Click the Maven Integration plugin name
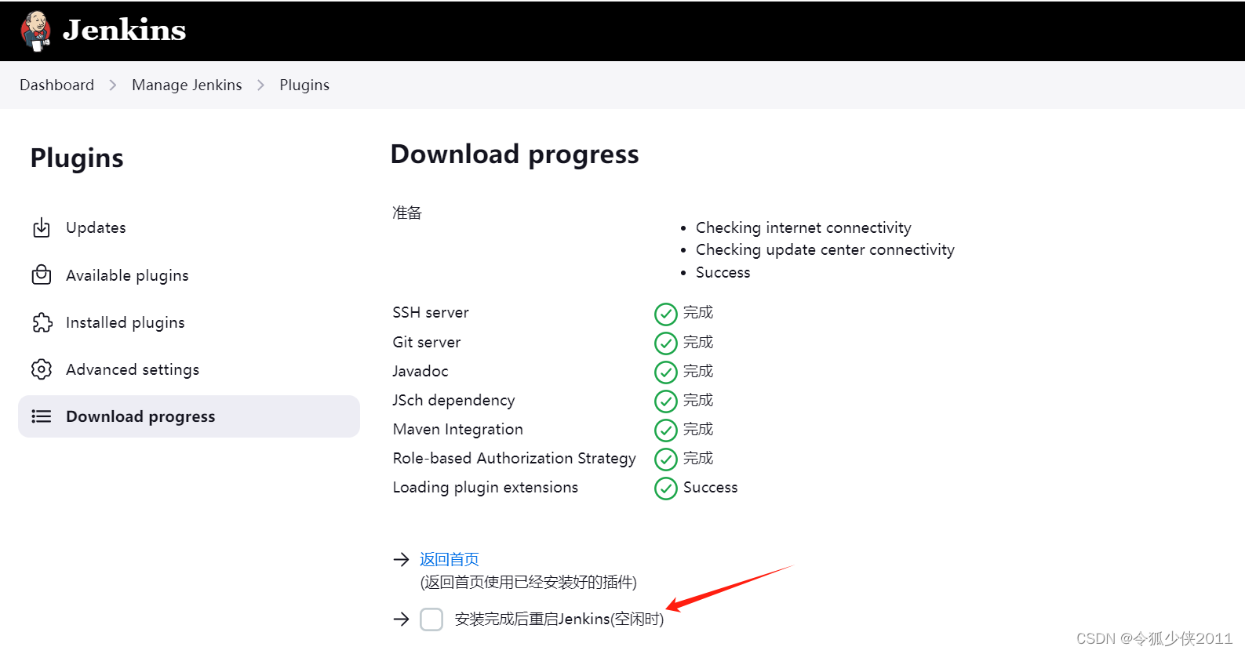This screenshot has height=654, width=1245. point(458,430)
